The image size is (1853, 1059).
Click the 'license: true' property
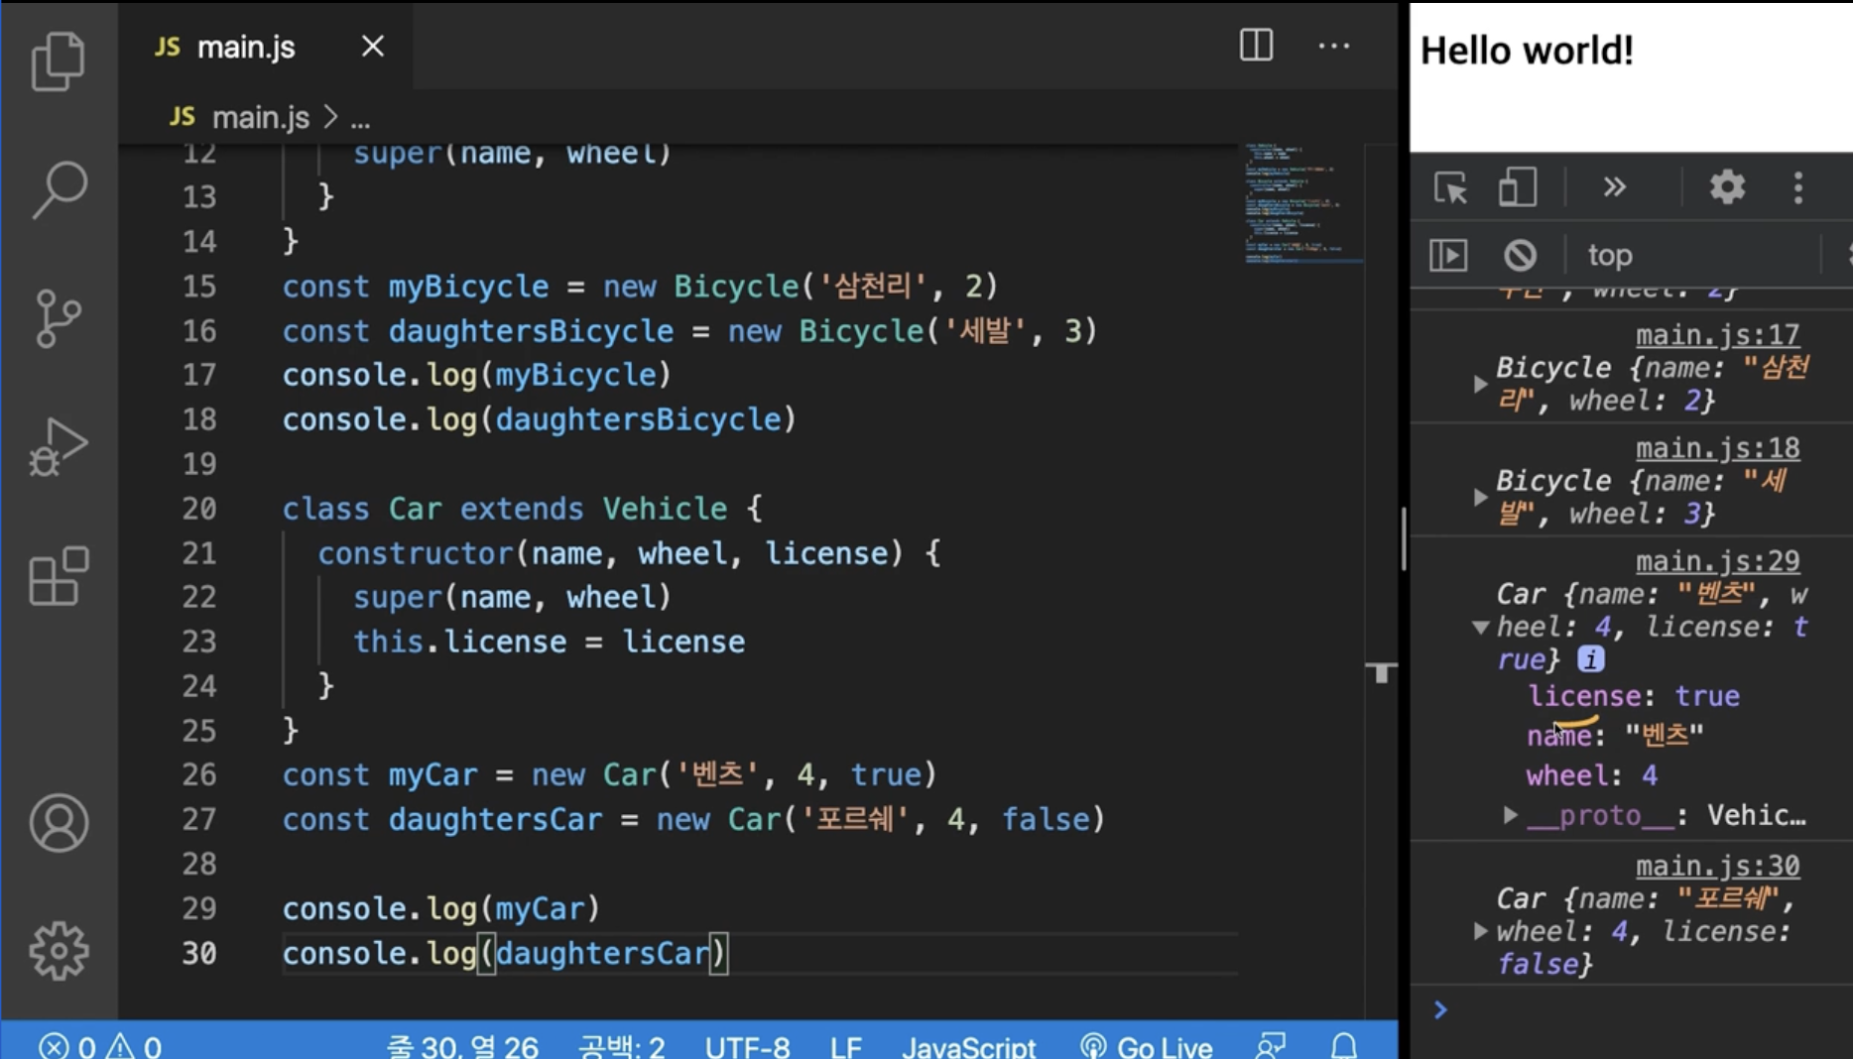(x=1633, y=696)
